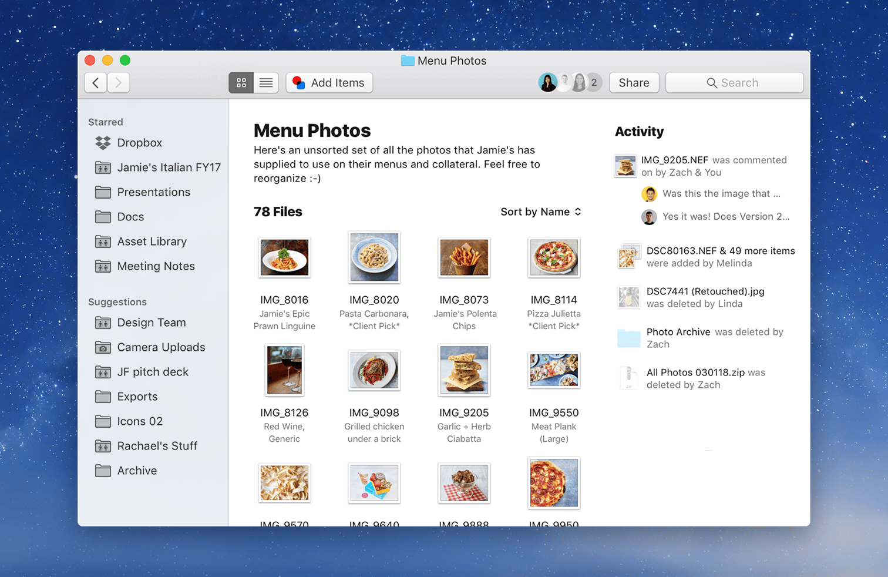Viewport: 888px width, 577px height.
Task: Open the Archive folder in Suggestions
Action: pos(137,471)
